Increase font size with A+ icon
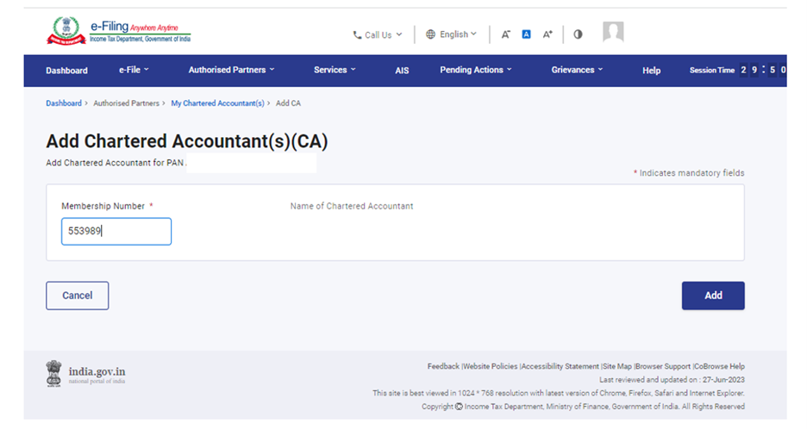Viewport: 807px width, 429px height. [547, 34]
